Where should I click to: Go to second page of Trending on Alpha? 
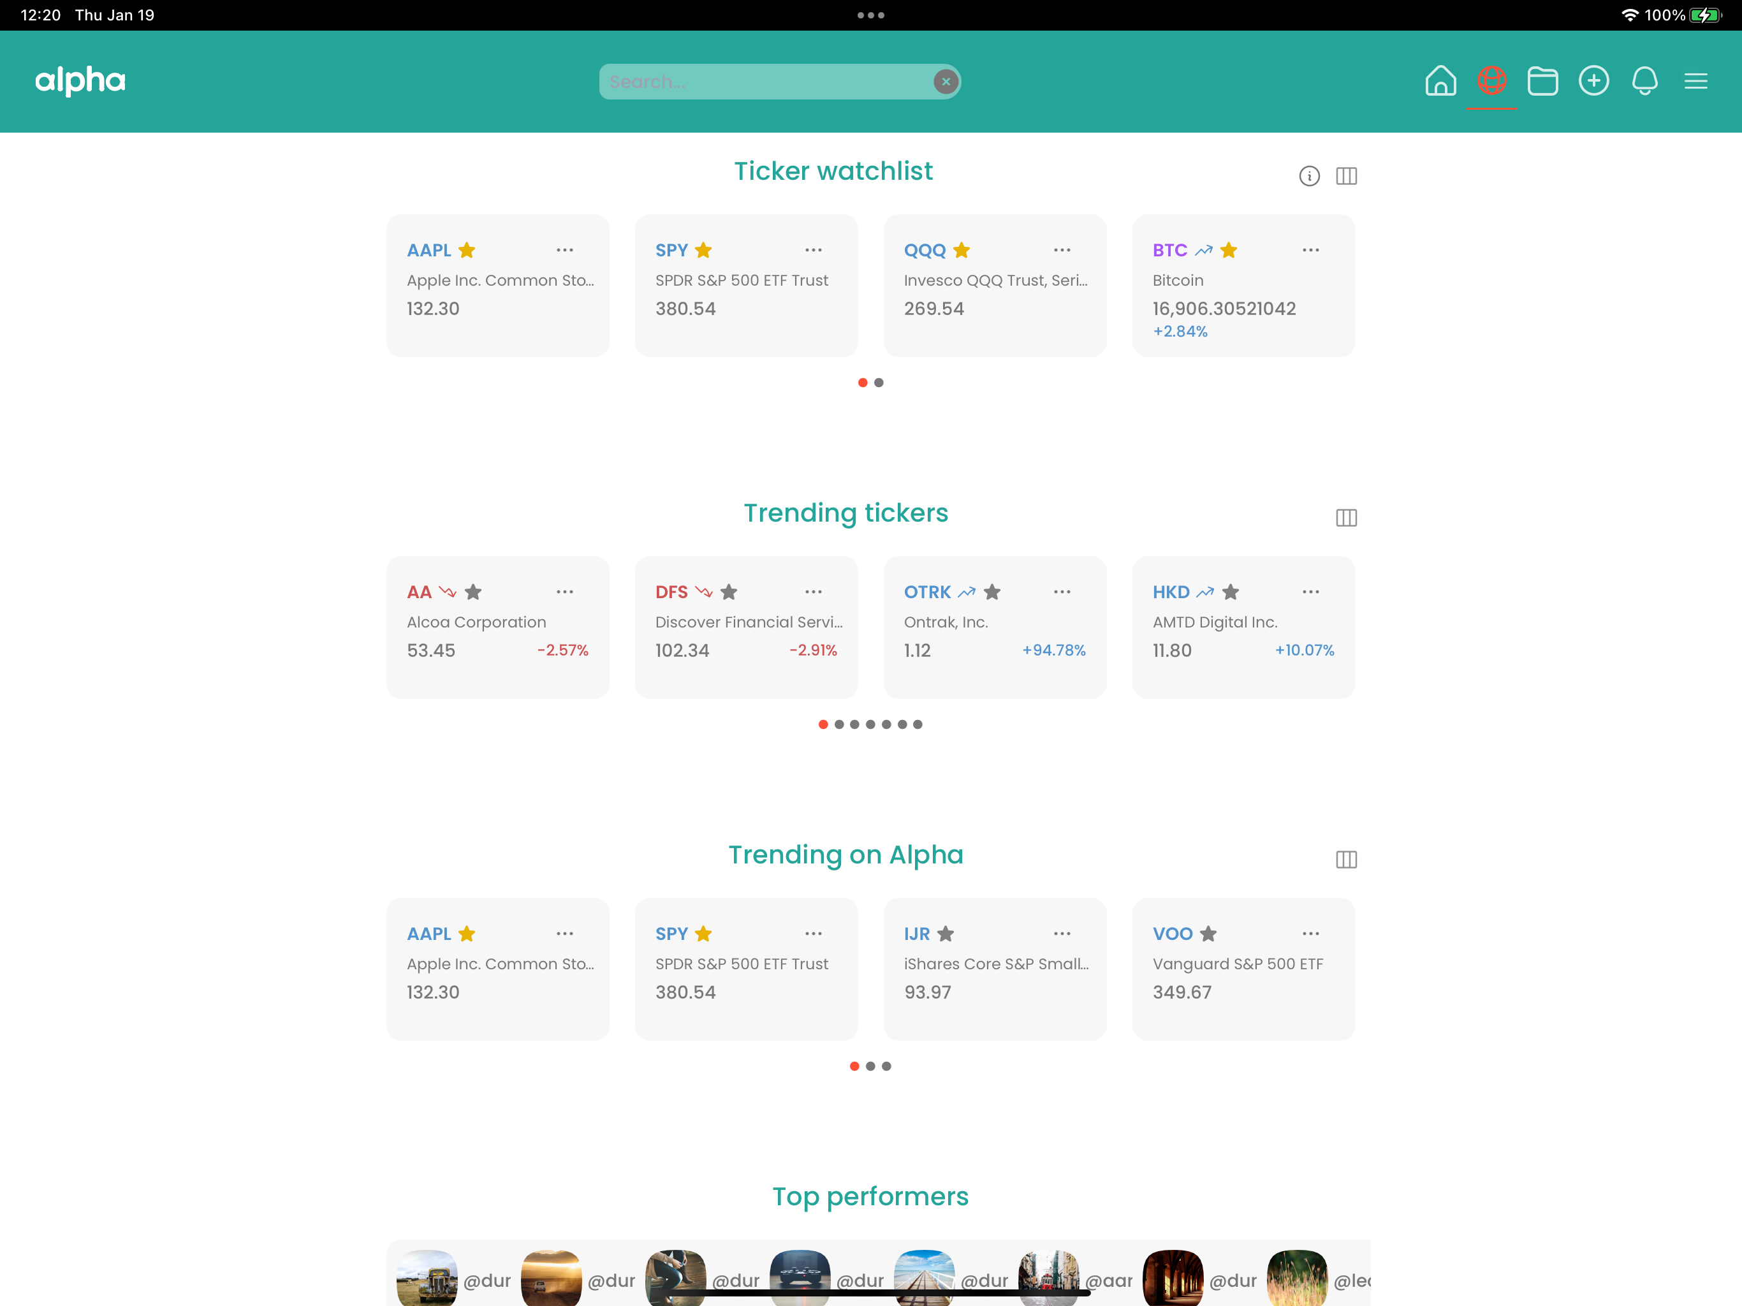click(x=870, y=1066)
